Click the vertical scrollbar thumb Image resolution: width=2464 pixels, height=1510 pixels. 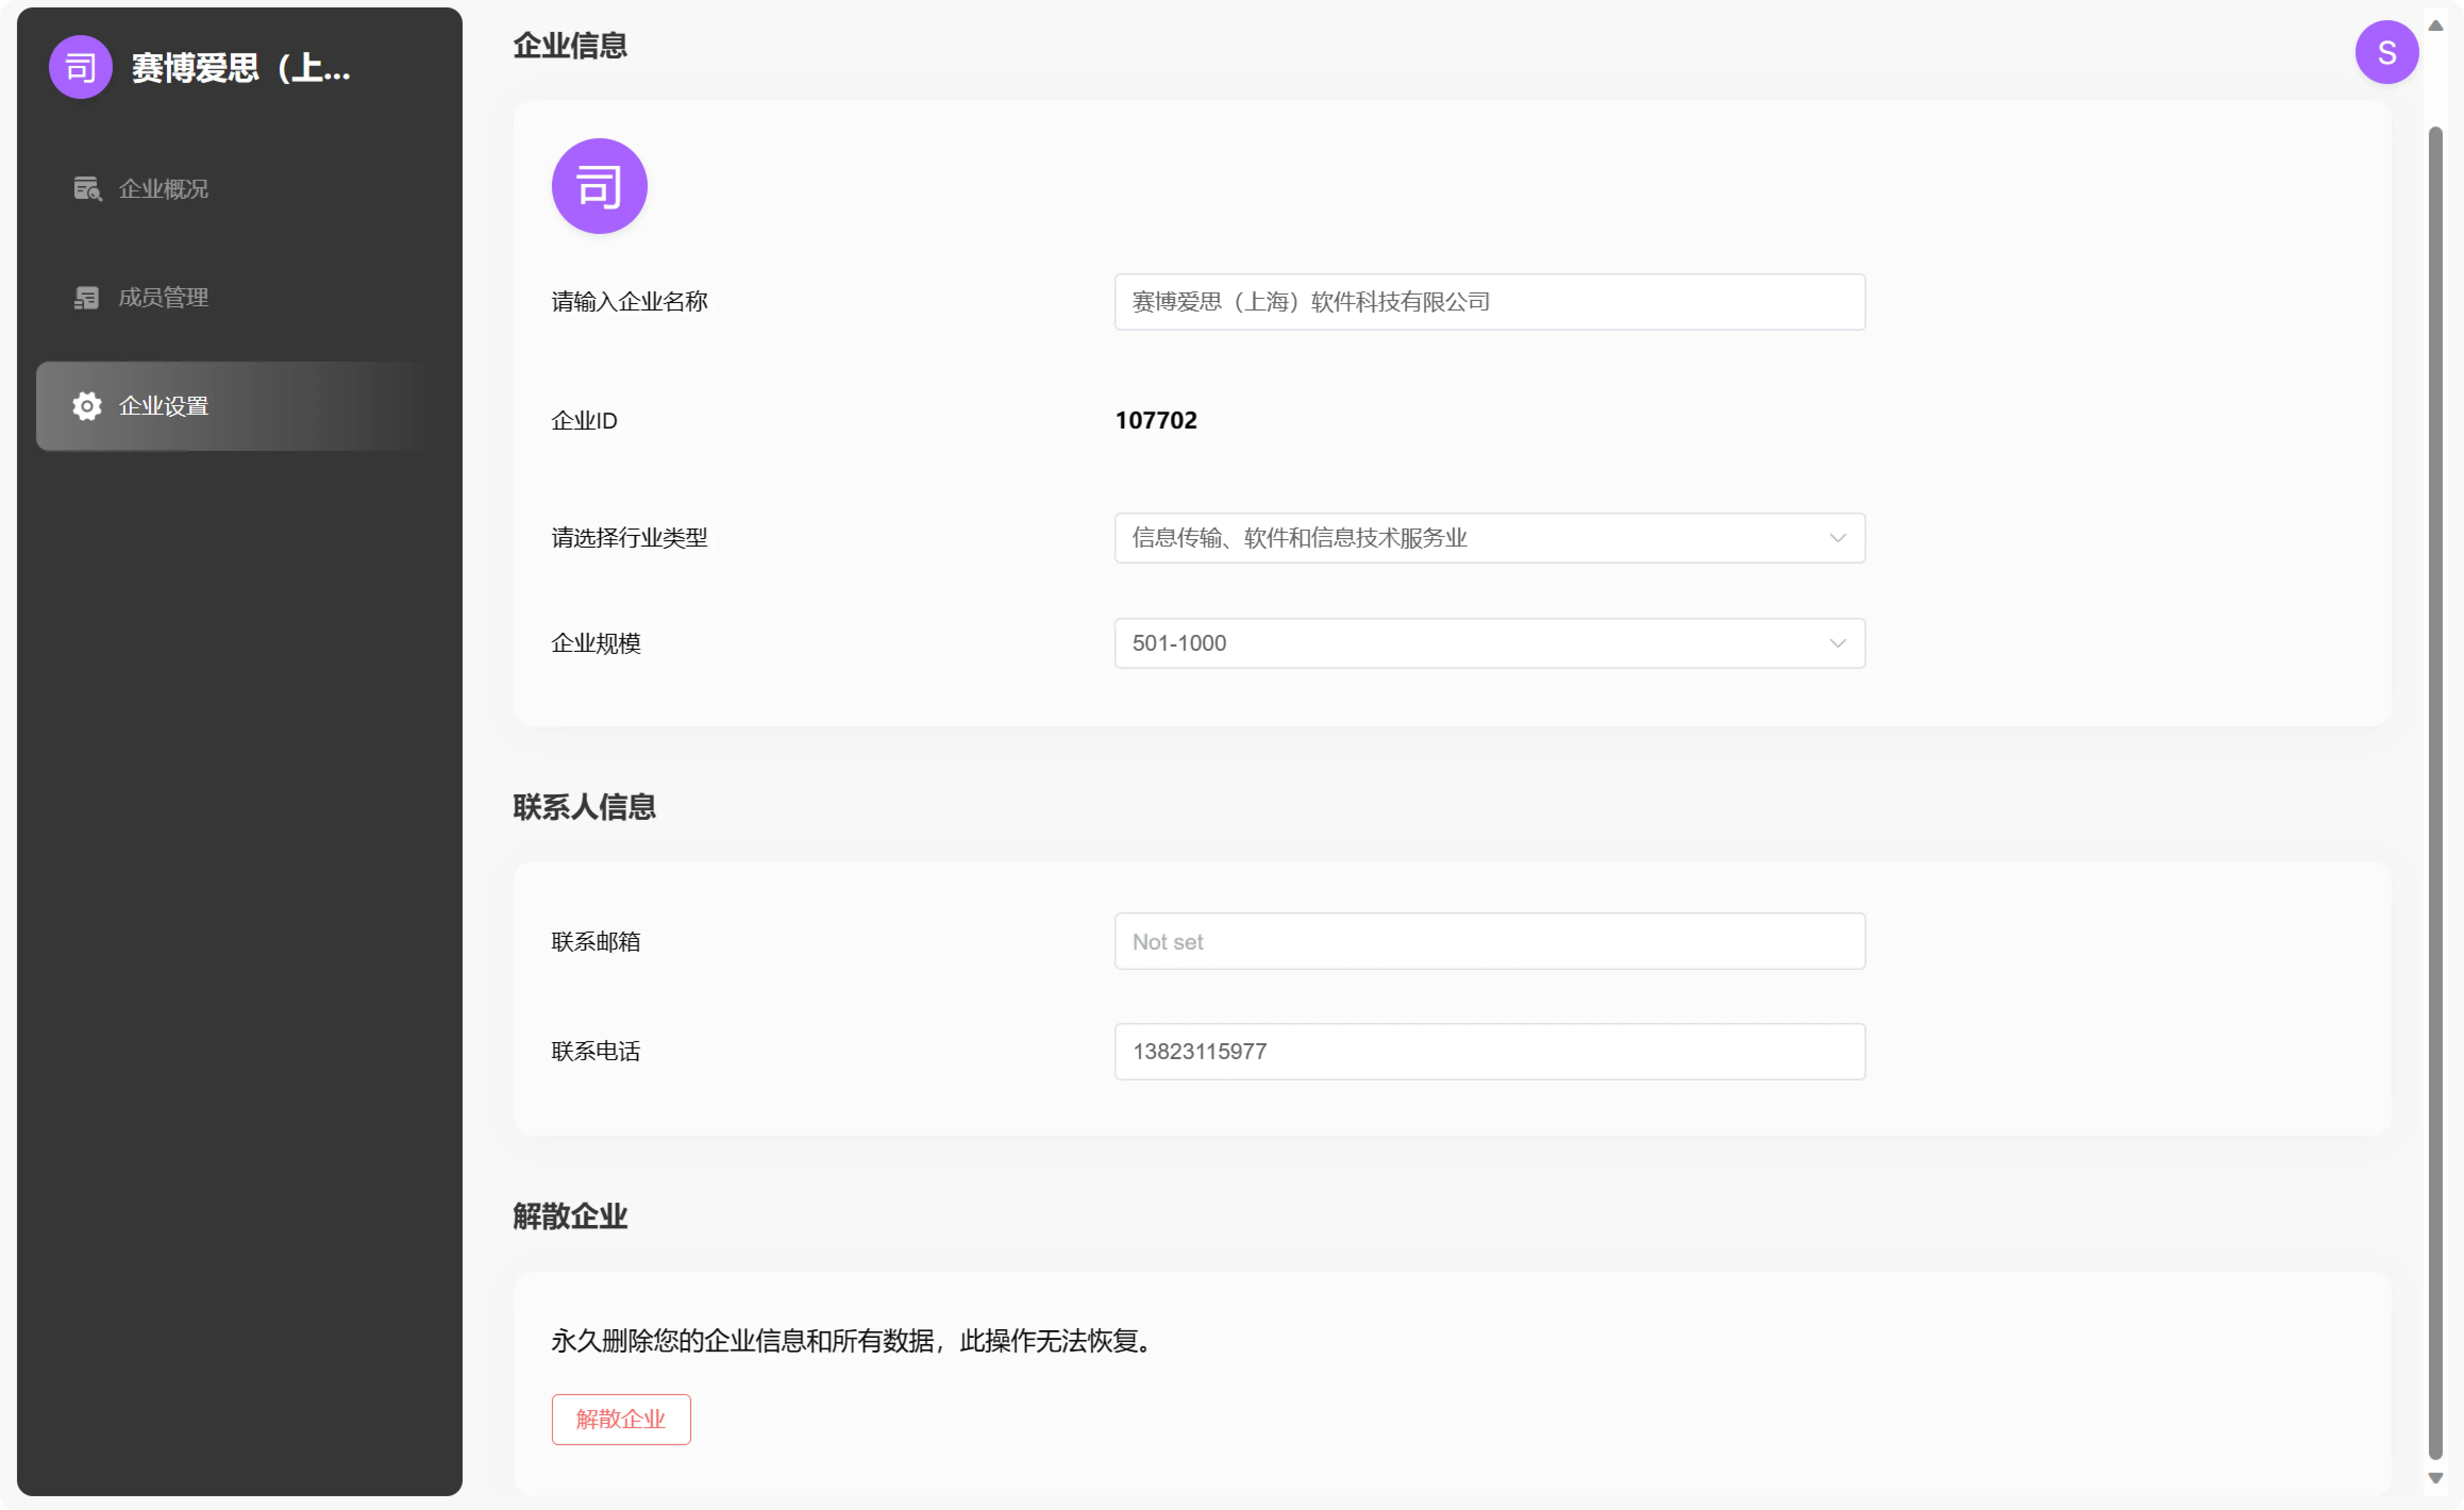click(2436, 793)
